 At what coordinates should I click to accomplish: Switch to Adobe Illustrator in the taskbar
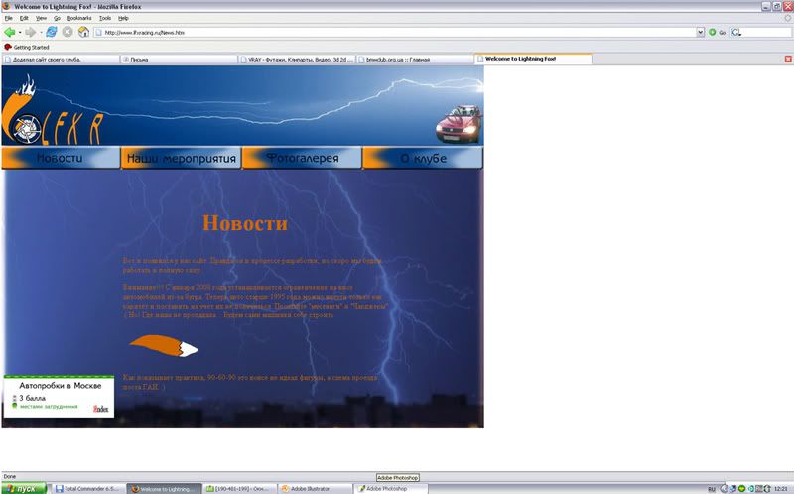click(x=315, y=489)
